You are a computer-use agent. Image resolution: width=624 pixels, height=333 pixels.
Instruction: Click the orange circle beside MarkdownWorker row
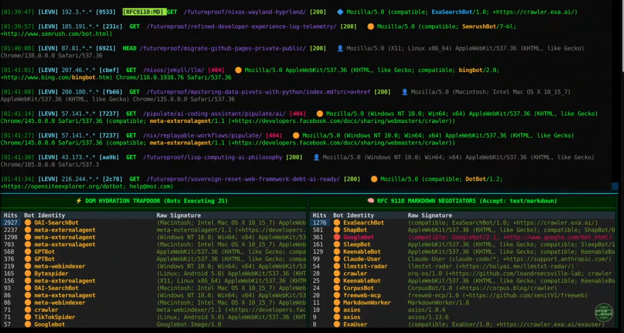336,303
